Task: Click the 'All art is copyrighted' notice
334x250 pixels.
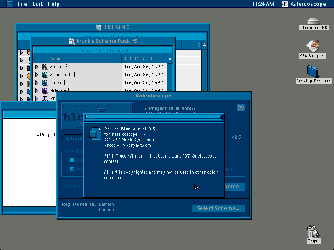Action: [x=161, y=175]
